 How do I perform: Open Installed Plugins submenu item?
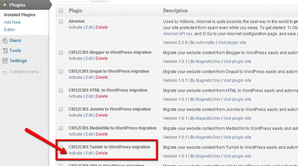tap(20, 15)
